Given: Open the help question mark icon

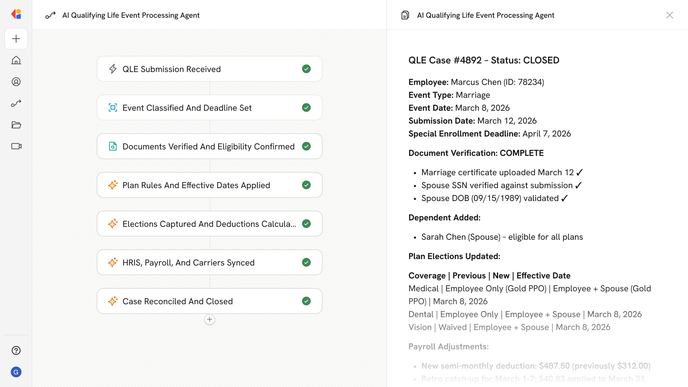Looking at the screenshot, I should pyautogui.click(x=16, y=350).
